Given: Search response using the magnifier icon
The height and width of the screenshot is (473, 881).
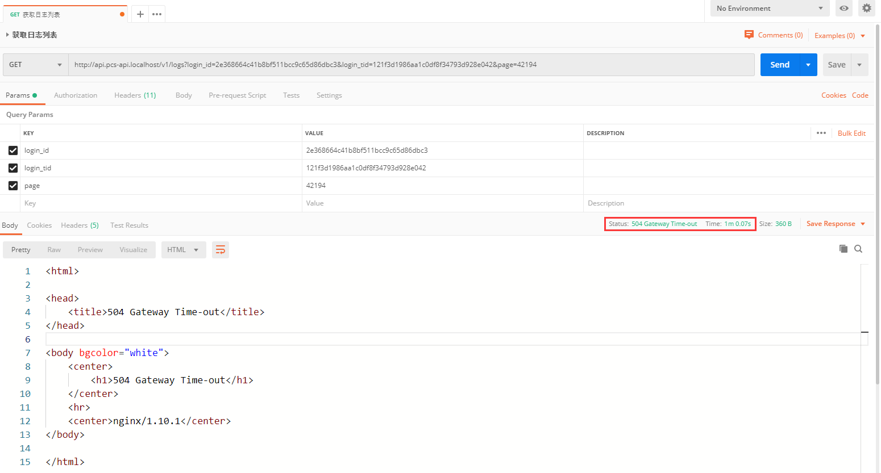Looking at the screenshot, I should tap(858, 249).
